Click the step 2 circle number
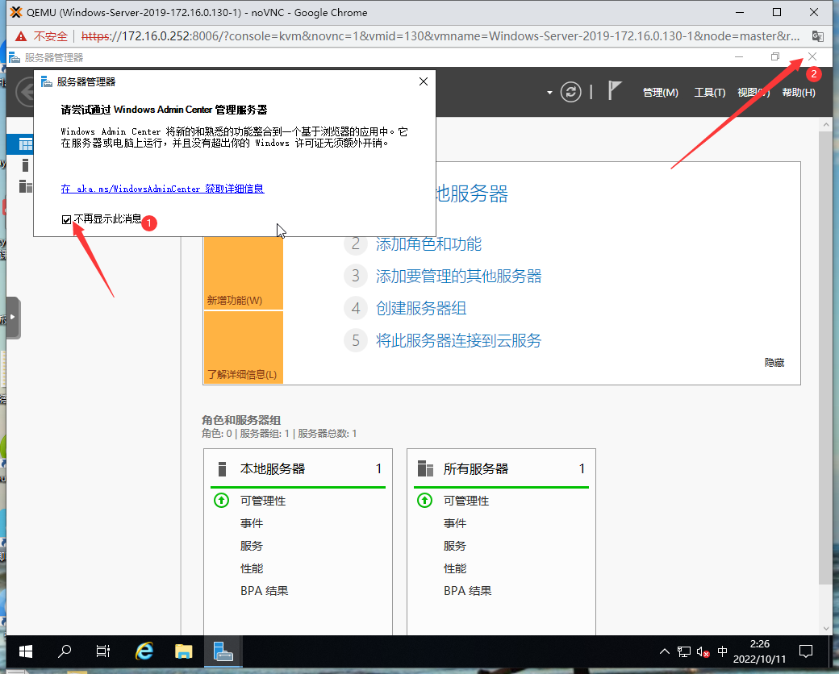The image size is (839, 674). pyautogui.click(x=355, y=244)
